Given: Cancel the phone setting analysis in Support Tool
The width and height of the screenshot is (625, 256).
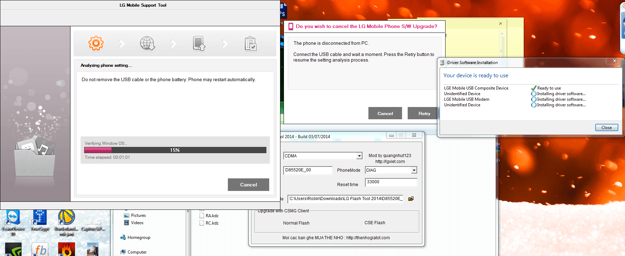Looking at the screenshot, I should pos(249,185).
